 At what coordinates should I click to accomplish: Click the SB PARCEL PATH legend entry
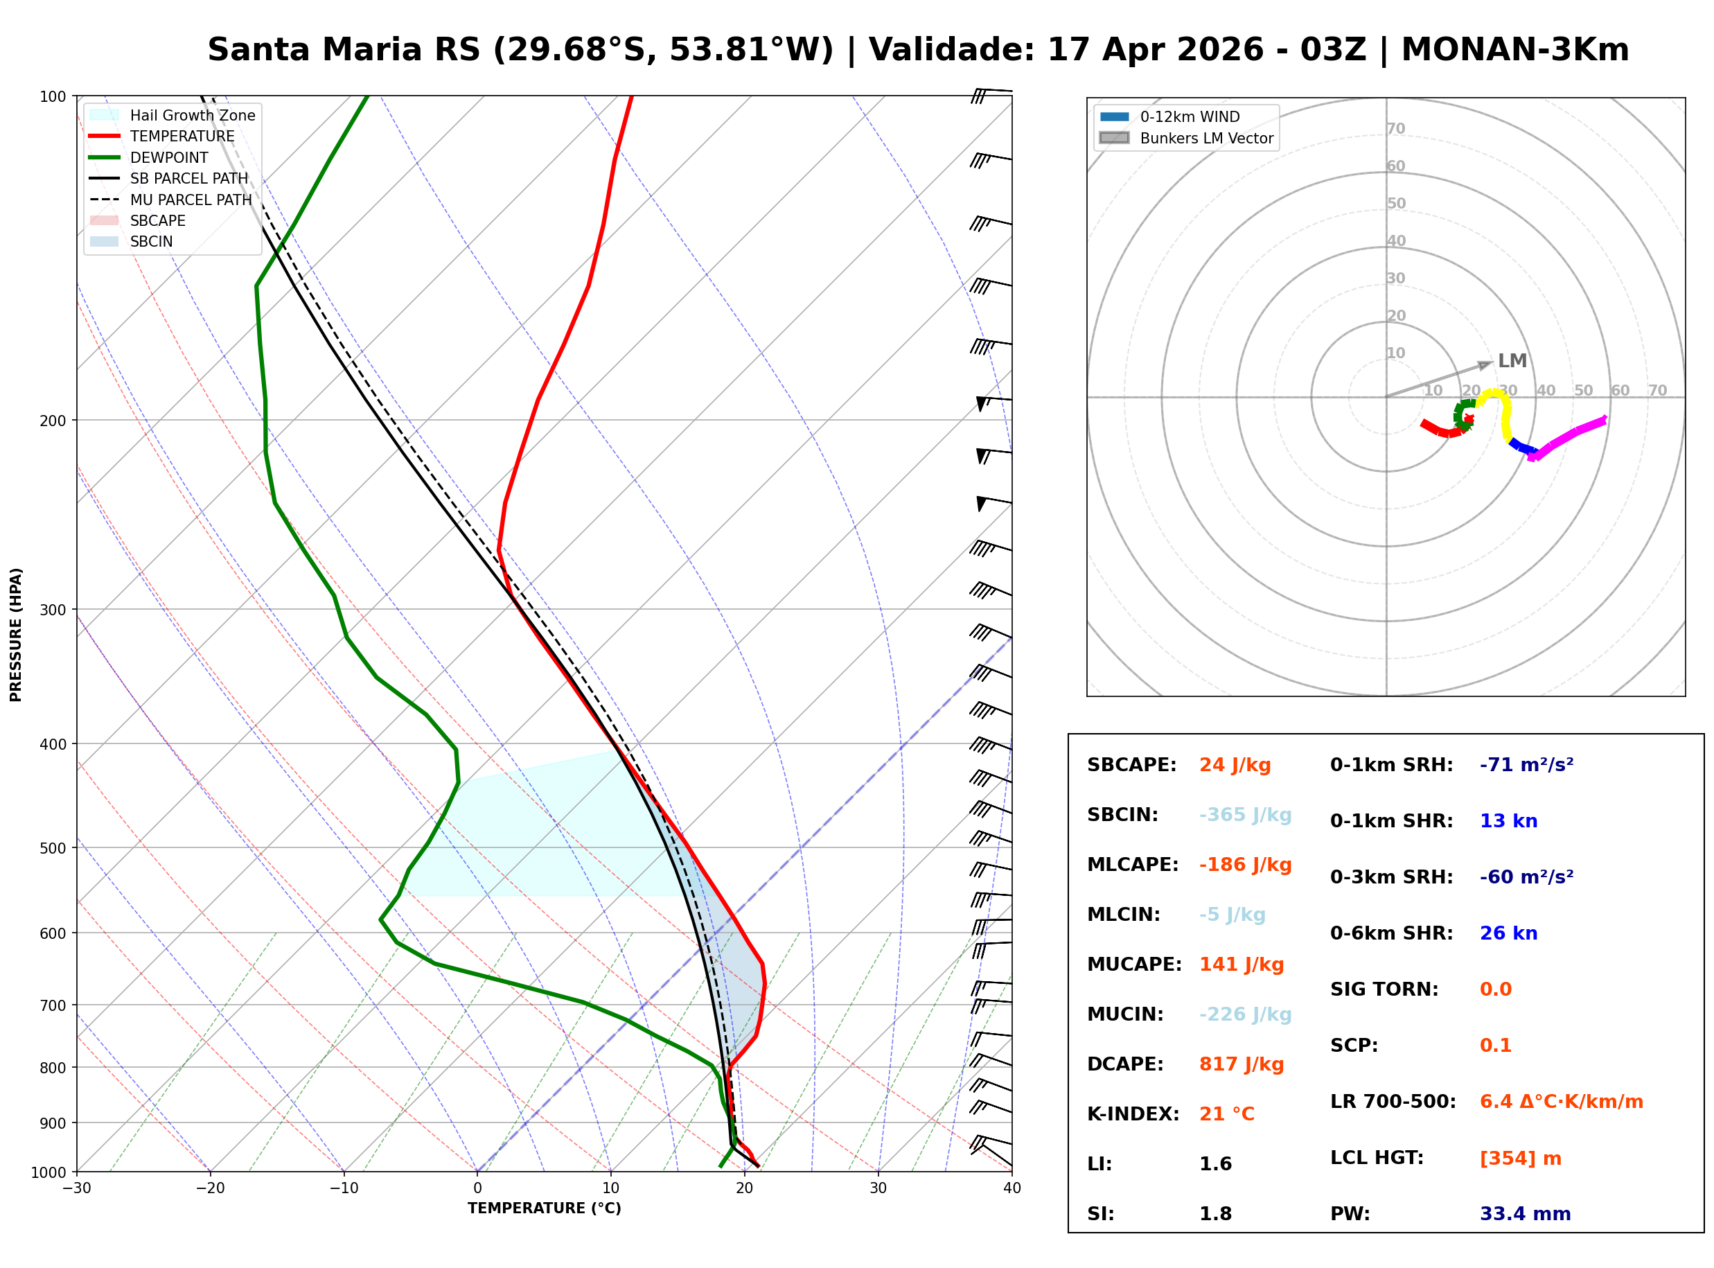[x=105, y=178]
